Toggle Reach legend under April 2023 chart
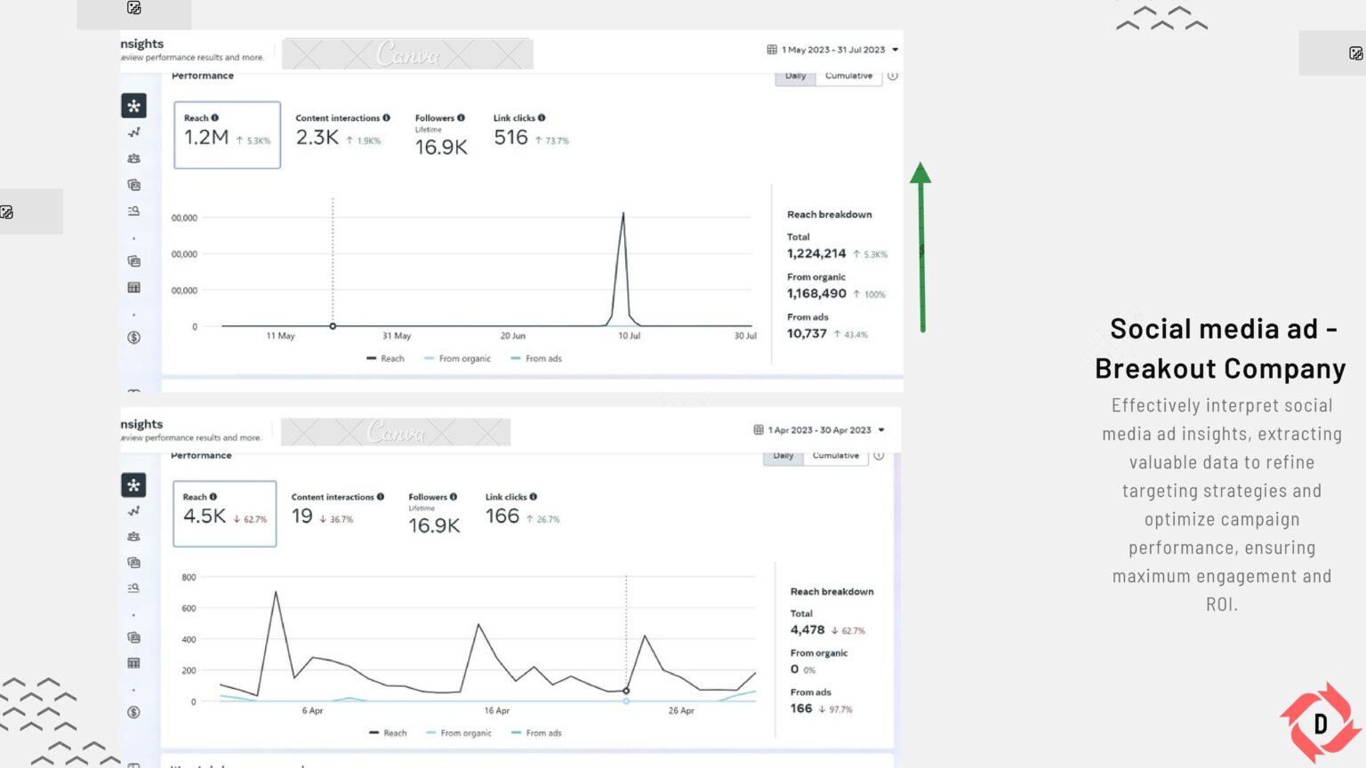 pyautogui.click(x=388, y=733)
